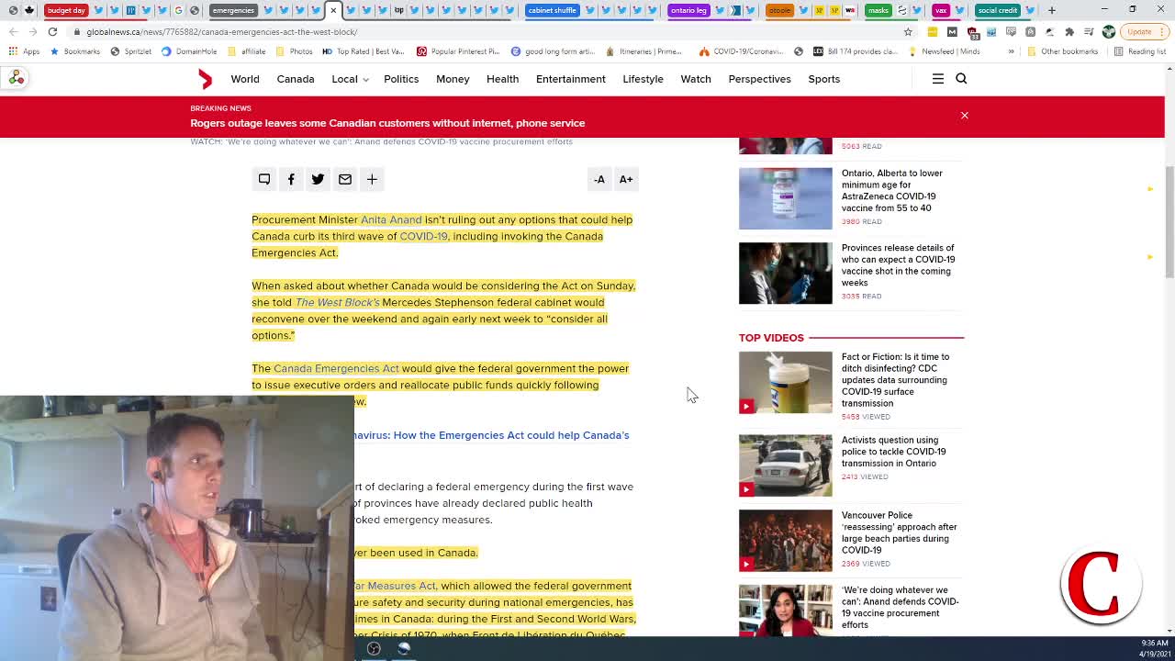1175x661 pixels.
Task: Open the Watch section
Action: coord(696,79)
